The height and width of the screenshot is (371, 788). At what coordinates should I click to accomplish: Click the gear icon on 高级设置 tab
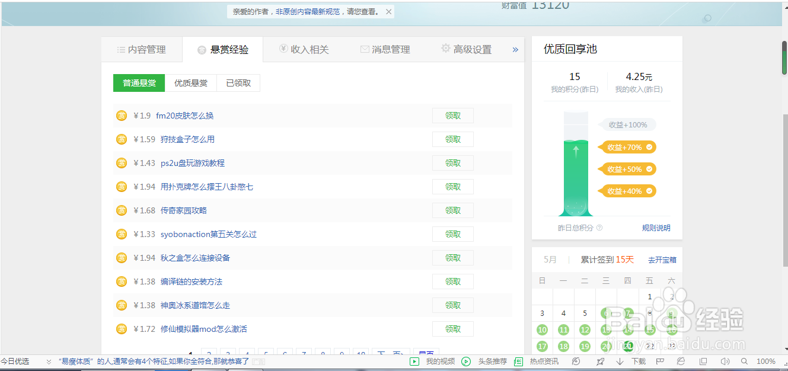(445, 49)
